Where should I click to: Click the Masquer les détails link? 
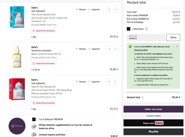(x=141, y=50)
